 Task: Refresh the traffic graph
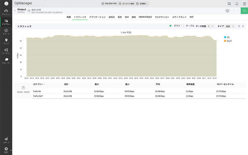(x=239, y=26)
